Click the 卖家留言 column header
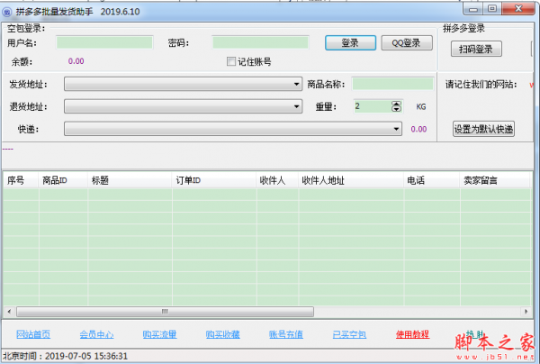Viewport: 540px width, 364px height. coord(494,180)
